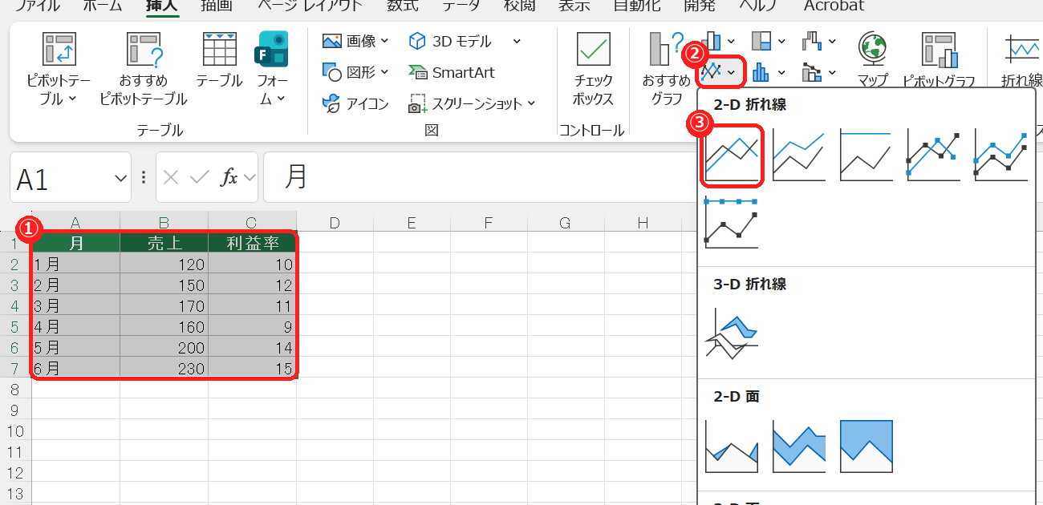Click the cell containing 3月

(x=76, y=305)
